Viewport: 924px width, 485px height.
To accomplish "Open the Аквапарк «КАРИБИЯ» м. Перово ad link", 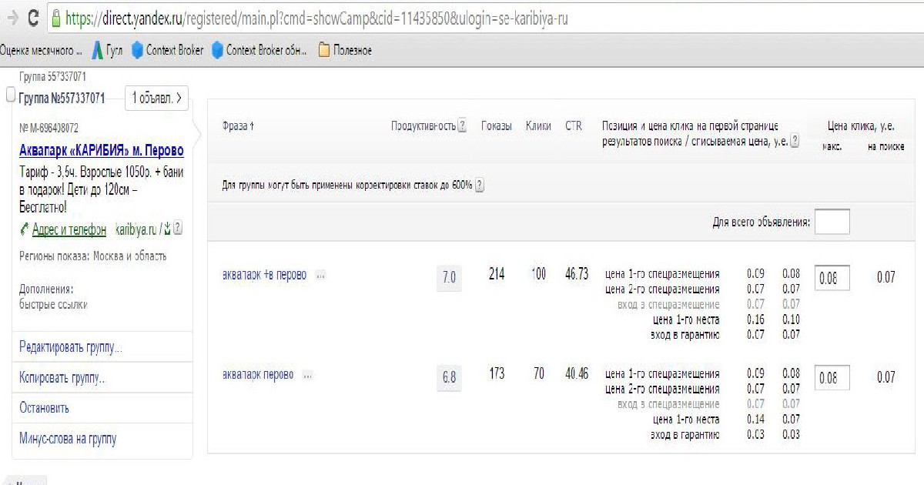I will tap(102, 150).
